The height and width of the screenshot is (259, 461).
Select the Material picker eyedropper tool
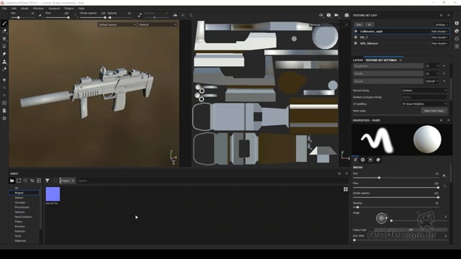click(x=4, y=69)
